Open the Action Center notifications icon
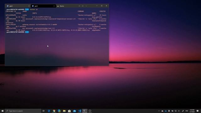 pyautogui.click(x=198, y=111)
